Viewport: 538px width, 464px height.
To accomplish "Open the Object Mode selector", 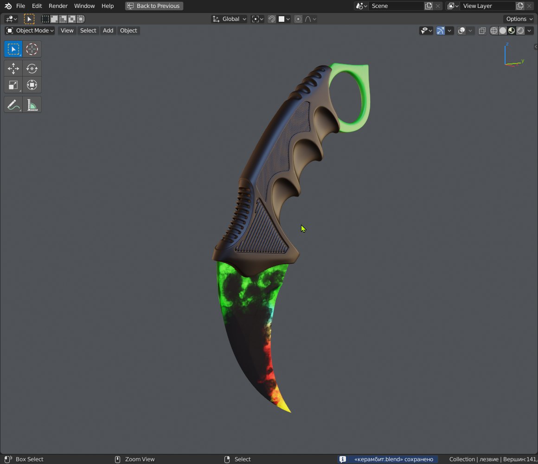I will point(30,31).
